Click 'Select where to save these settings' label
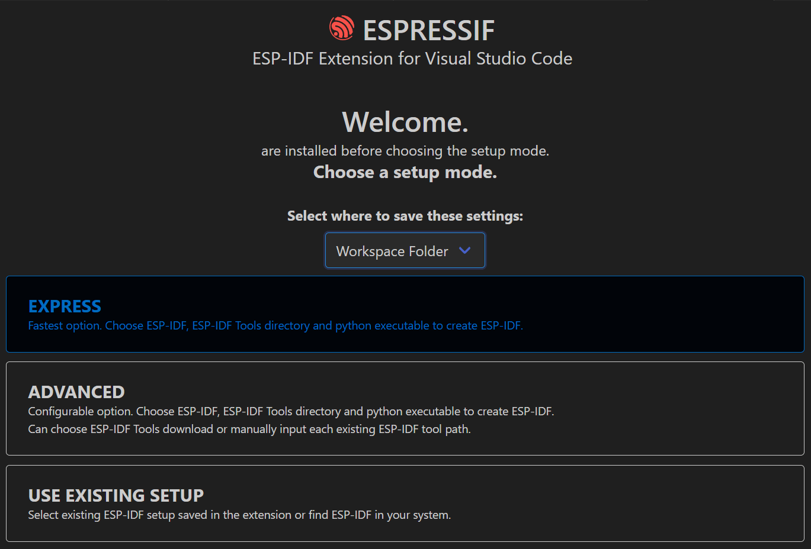The image size is (811, 549). [405, 216]
